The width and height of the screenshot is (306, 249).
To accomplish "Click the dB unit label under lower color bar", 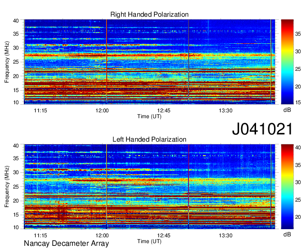I will (287, 234).
